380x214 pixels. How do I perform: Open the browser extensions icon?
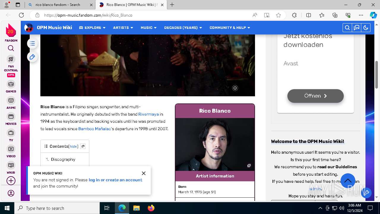(294, 15)
